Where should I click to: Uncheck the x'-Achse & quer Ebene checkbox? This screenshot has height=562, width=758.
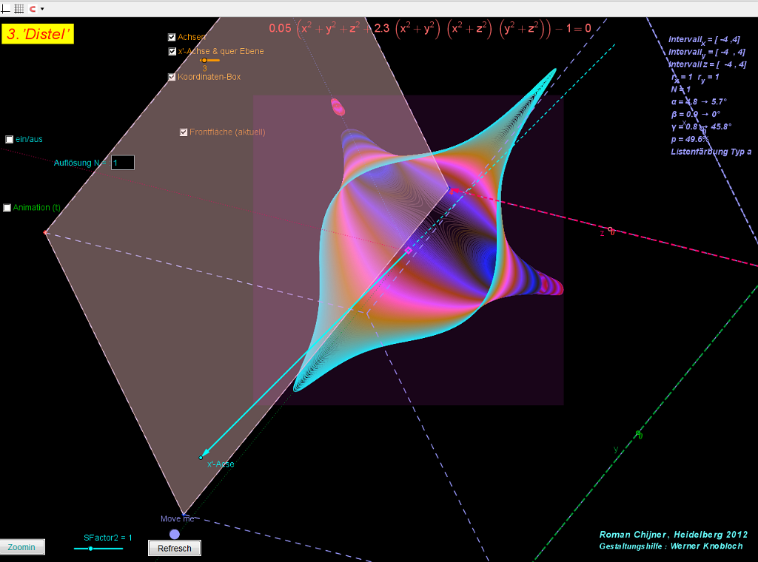pyautogui.click(x=172, y=52)
